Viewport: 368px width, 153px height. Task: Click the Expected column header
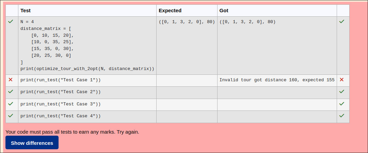(170, 11)
